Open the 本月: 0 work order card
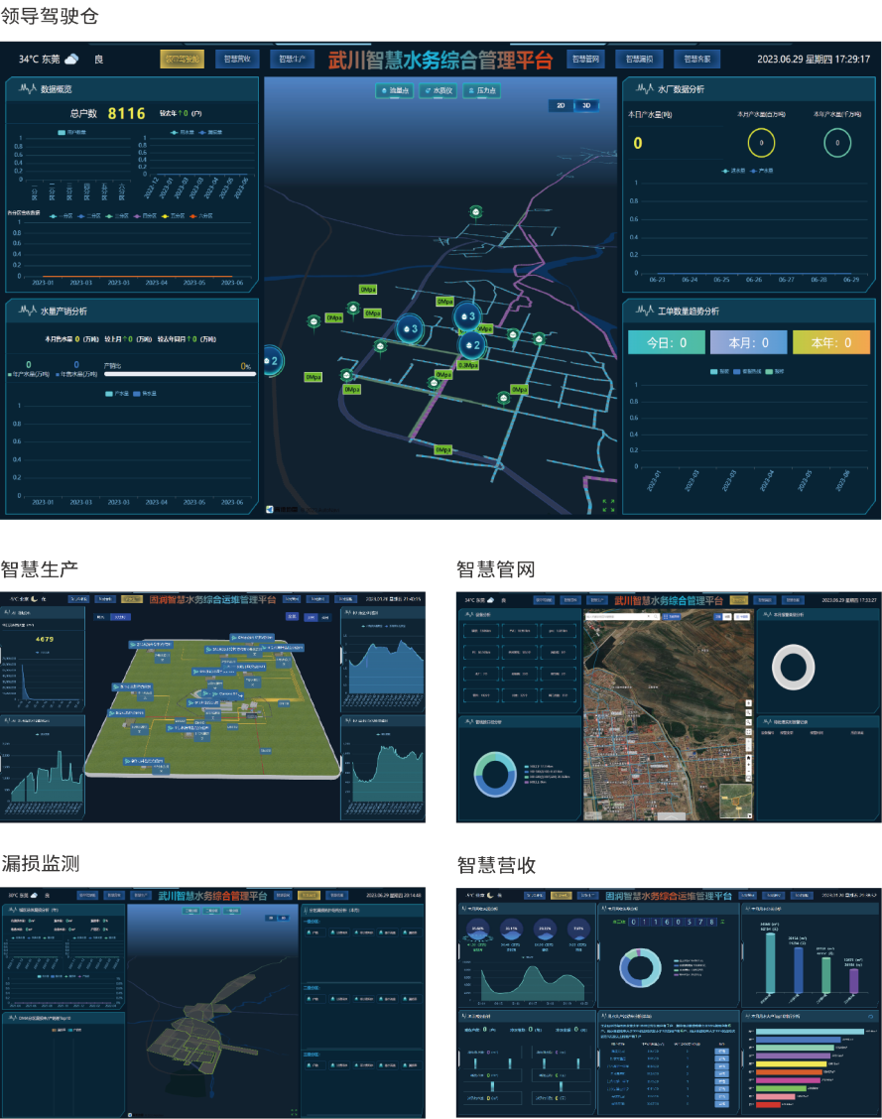Image resolution: width=882 pixels, height=1119 pixels. pyautogui.click(x=748, y=342)
